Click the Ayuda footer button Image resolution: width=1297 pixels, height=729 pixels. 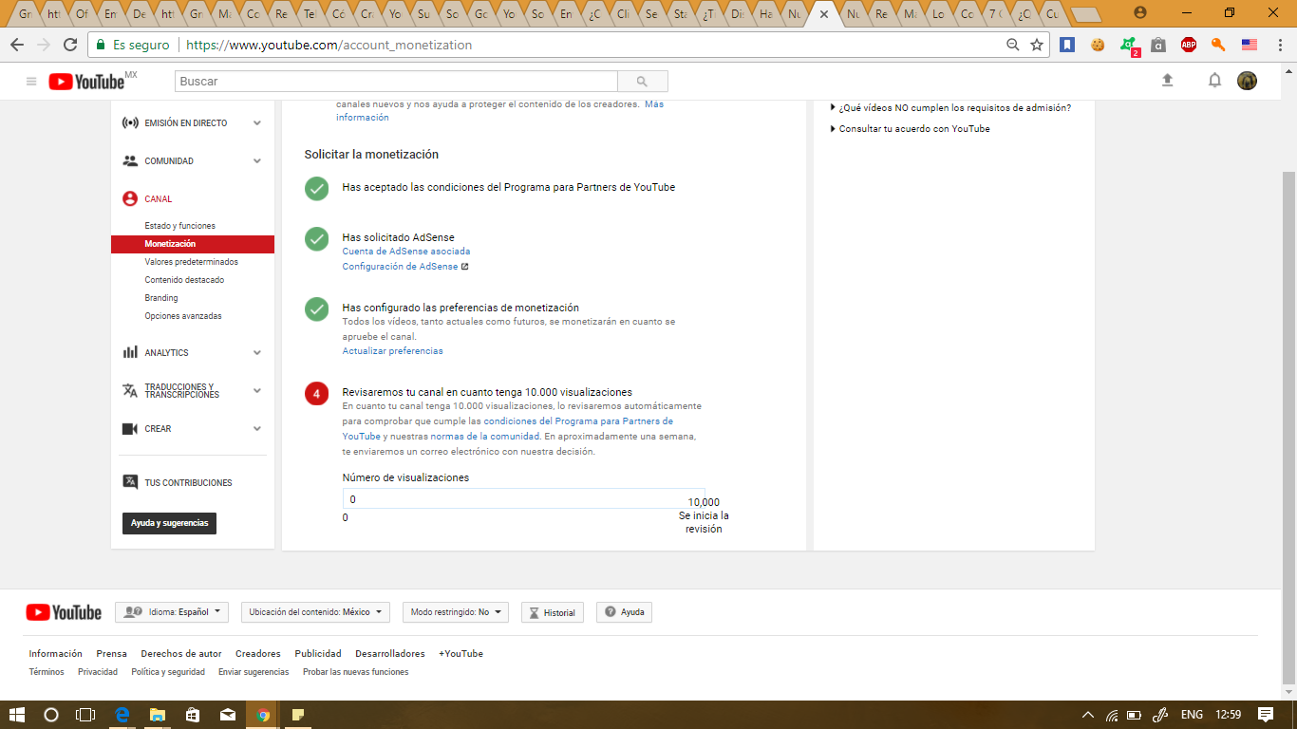(624, 612)
